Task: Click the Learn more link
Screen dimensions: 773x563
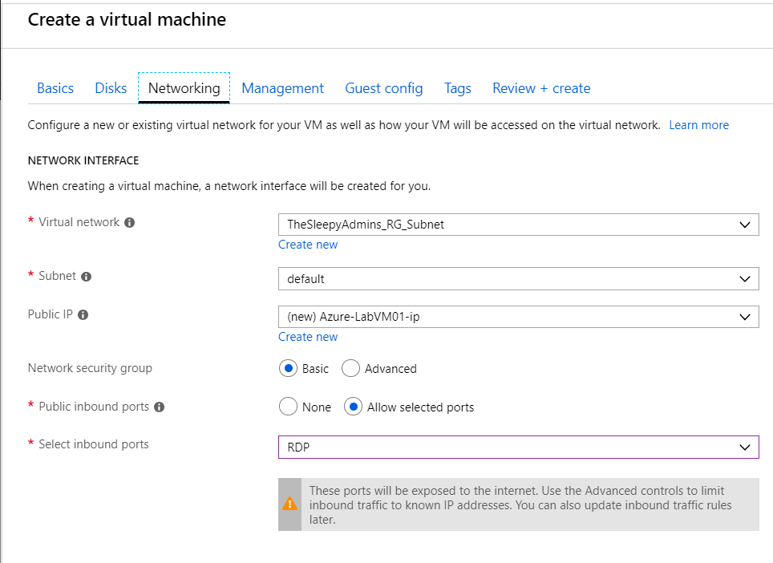Action: click(698, 125)
